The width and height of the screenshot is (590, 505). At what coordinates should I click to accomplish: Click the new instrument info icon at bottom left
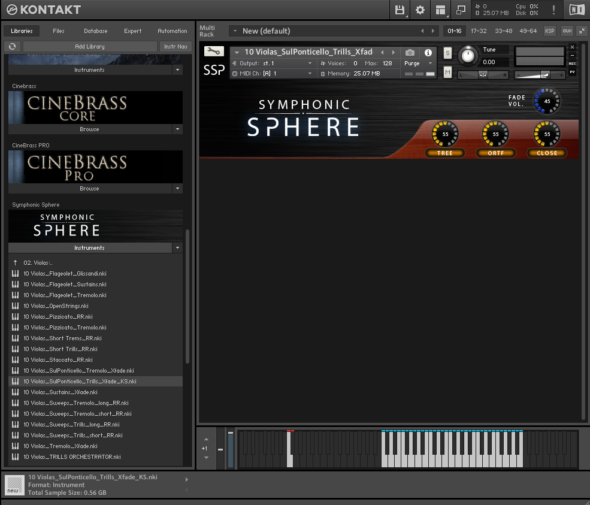point(14,485)
